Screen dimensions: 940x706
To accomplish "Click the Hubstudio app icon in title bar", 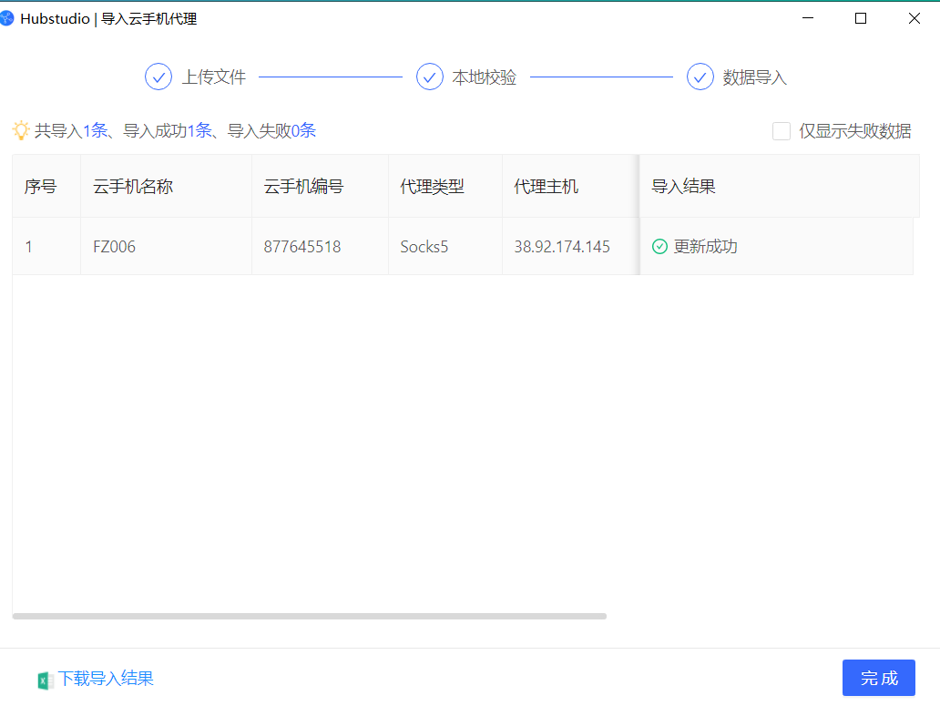I will click(x=8, y=18).
